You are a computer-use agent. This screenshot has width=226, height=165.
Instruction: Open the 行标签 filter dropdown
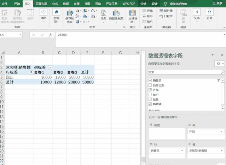pos(31,72)
